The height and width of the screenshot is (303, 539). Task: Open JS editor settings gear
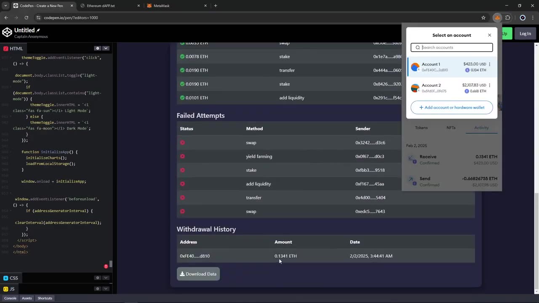point(98,289)
